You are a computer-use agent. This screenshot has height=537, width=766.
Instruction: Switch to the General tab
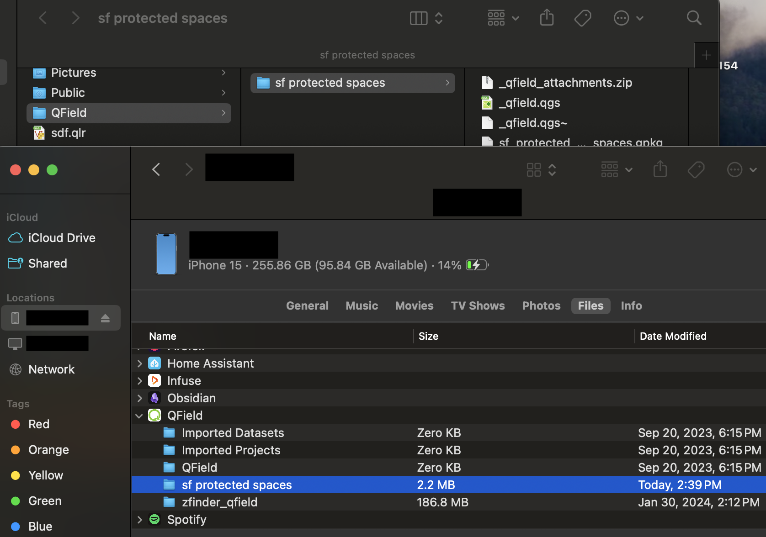click(307, 306)
